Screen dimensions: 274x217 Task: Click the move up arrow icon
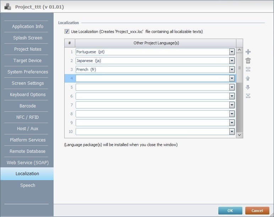click(248, 78)
